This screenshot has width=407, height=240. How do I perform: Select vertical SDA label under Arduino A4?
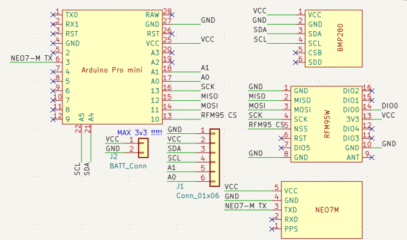(x=87, y=169)
